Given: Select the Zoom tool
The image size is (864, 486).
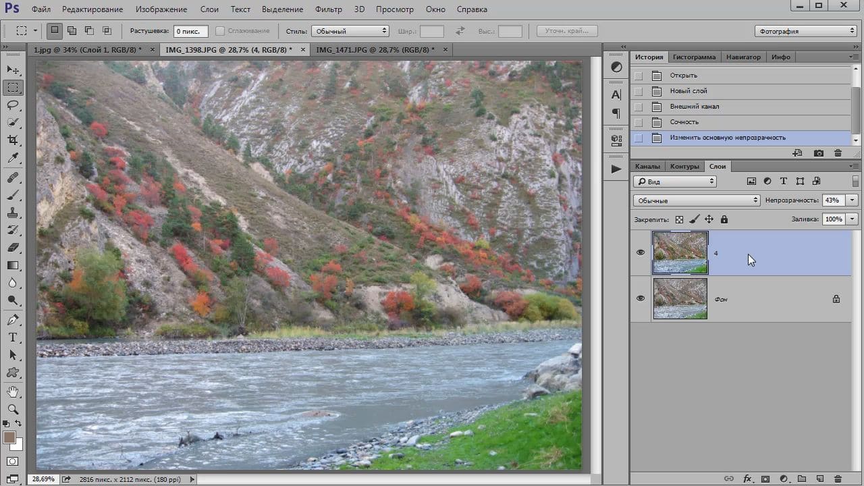Looking at the screenshot, I should (x=13, y=409).
